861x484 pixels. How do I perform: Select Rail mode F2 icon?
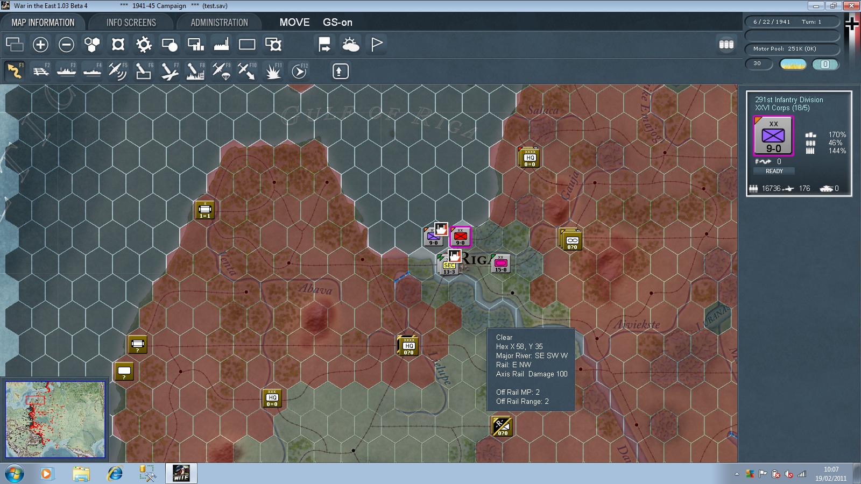[40, 71]
